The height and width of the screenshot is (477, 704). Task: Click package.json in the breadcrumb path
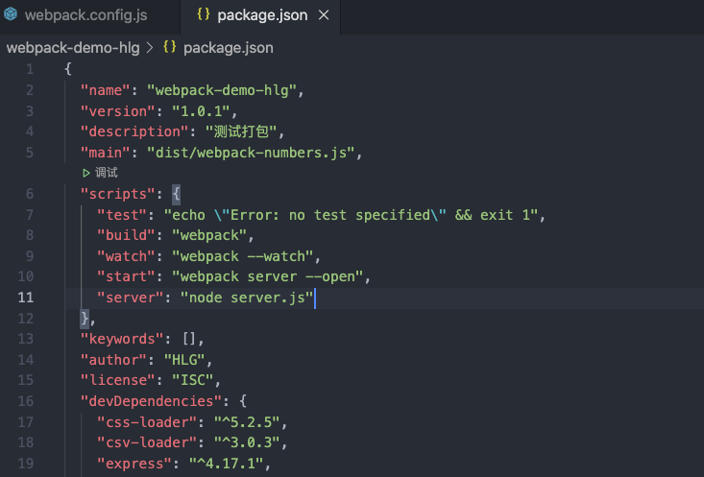point(228,48)
